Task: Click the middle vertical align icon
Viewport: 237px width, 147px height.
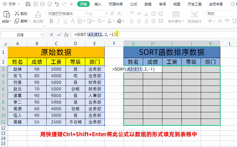Action: pyautogui.click(x=139, y=13)
